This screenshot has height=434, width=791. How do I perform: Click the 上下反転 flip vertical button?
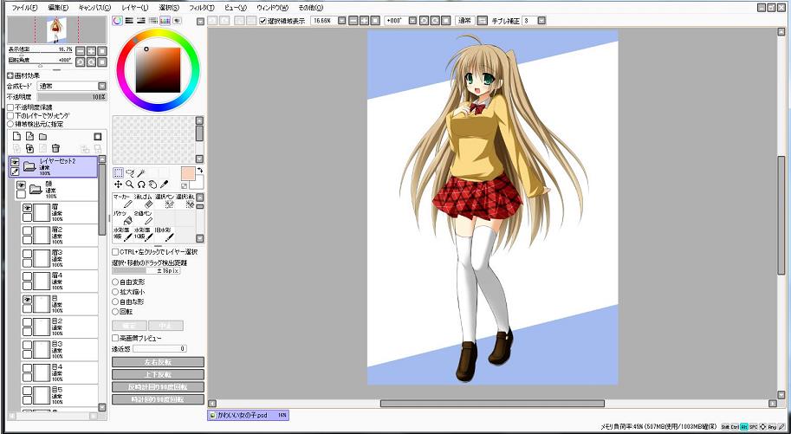coord(158,374)
